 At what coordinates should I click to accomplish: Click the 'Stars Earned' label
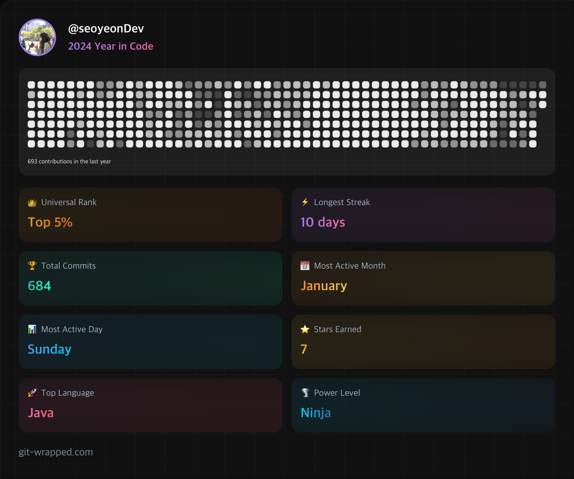pos(337,329)
